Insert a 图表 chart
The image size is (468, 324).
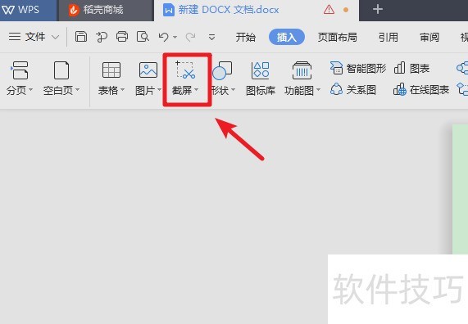tap(411, 68)
